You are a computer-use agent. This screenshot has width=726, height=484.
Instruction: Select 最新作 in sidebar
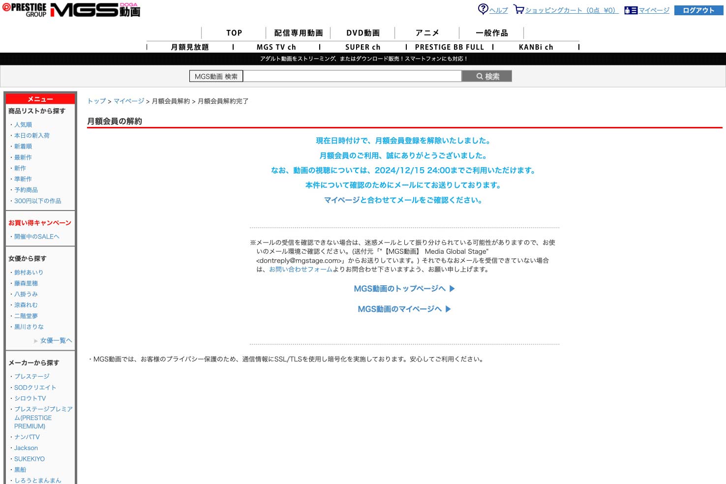pyautogui.click(x=23, y=157)
